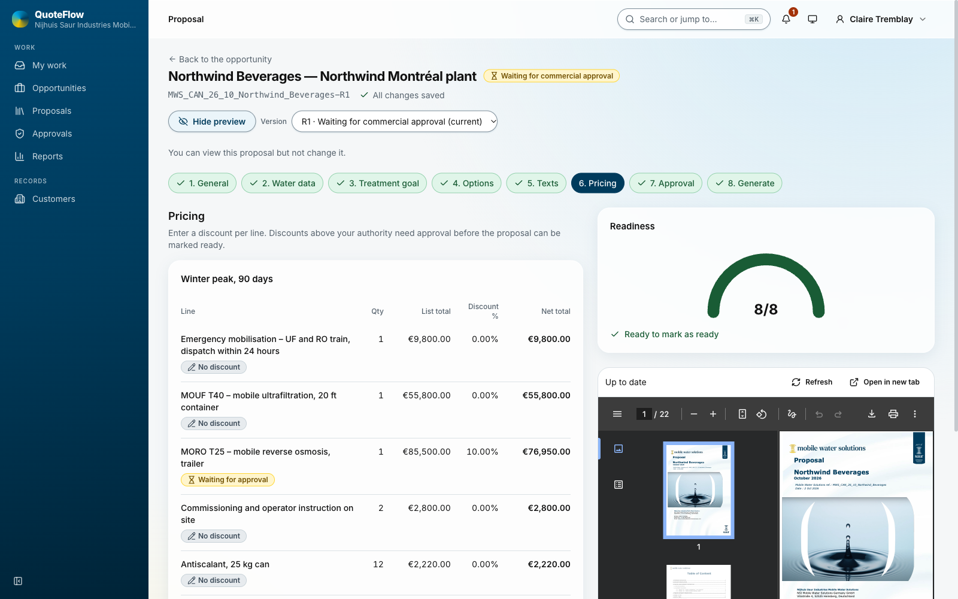
Task: Click No discount on Antiscalant line
Action: click(214, 580)
